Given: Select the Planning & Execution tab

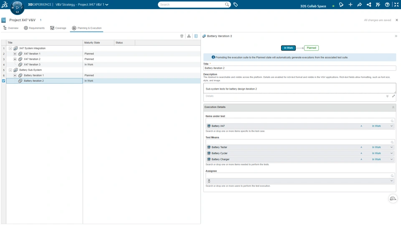Looking at the screenshot, I should pos(87,28).
